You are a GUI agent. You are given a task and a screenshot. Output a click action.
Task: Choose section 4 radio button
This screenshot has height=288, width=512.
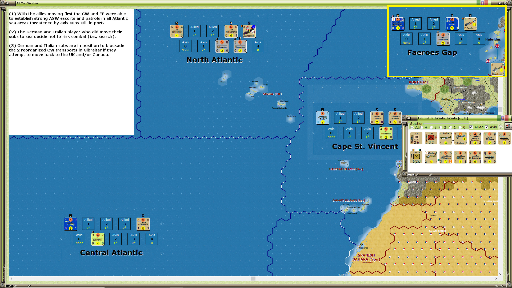[422, 127]
